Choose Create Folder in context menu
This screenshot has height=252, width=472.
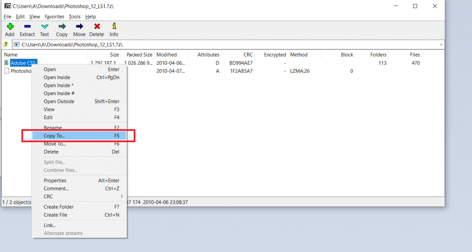coord(79,207)
